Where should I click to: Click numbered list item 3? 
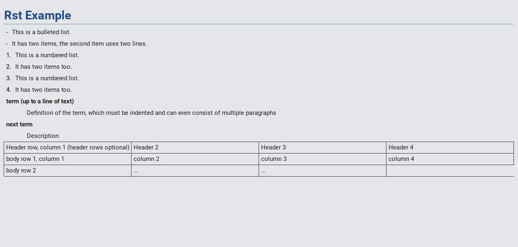tap(47, 78)
